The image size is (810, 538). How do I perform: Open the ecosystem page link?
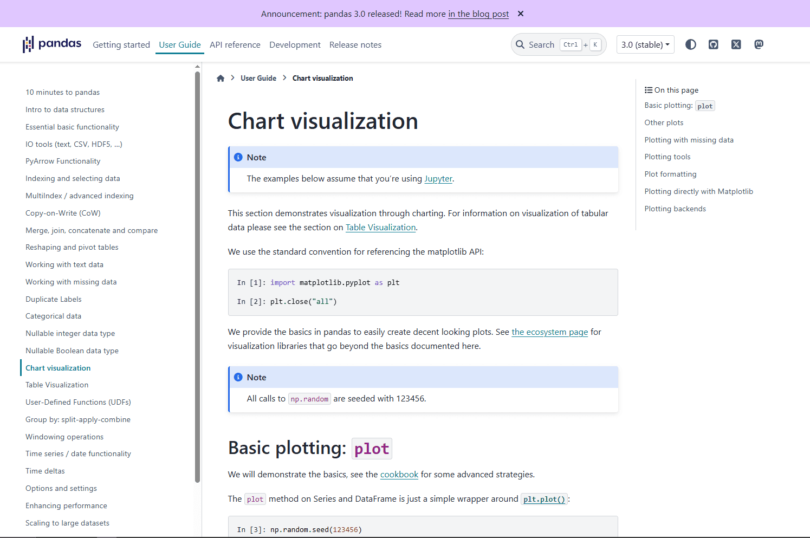[x=550, y=332]
